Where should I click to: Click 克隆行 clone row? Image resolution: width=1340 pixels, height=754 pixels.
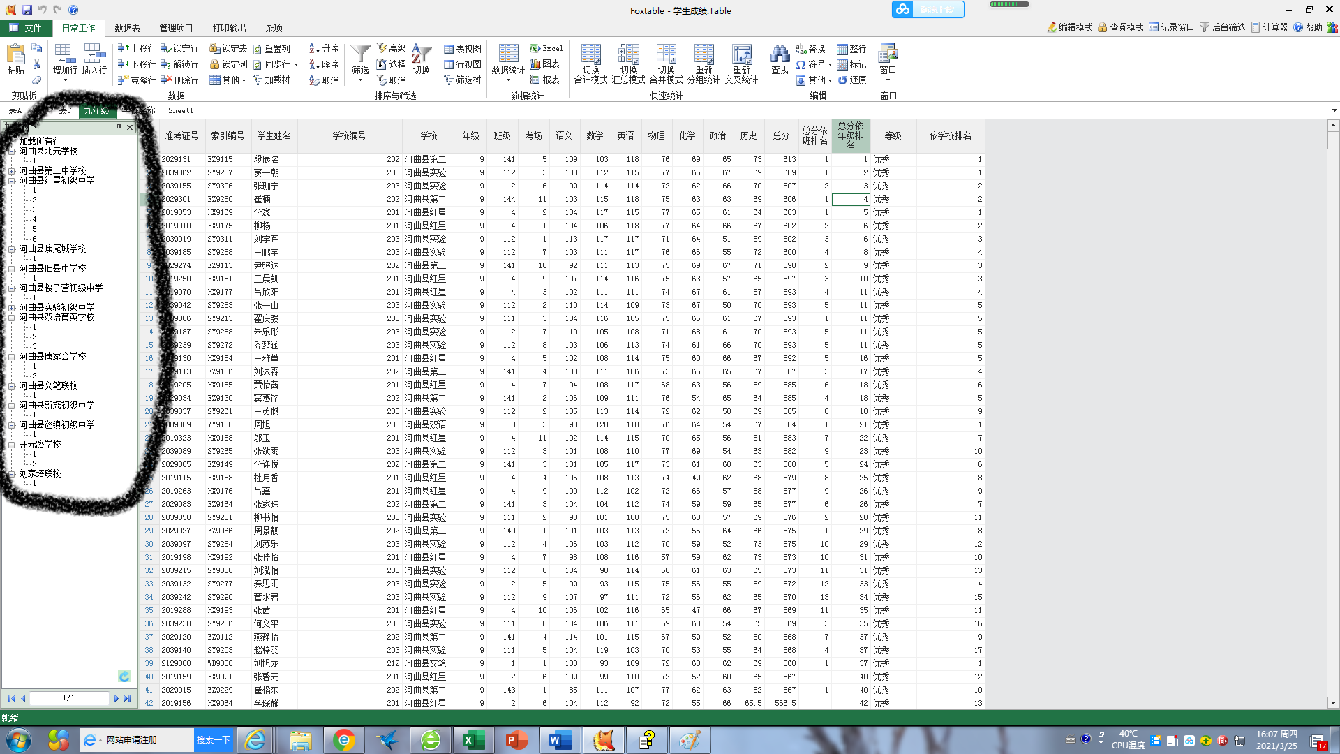click(137, 80)
